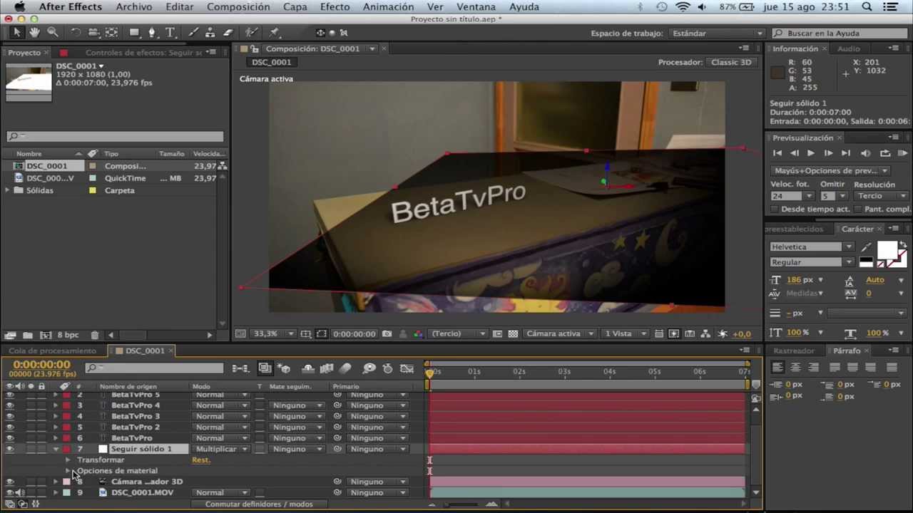Expand the Opciones de material group
Viewport: 913px width, 513px height.
[x=68, y=471]
